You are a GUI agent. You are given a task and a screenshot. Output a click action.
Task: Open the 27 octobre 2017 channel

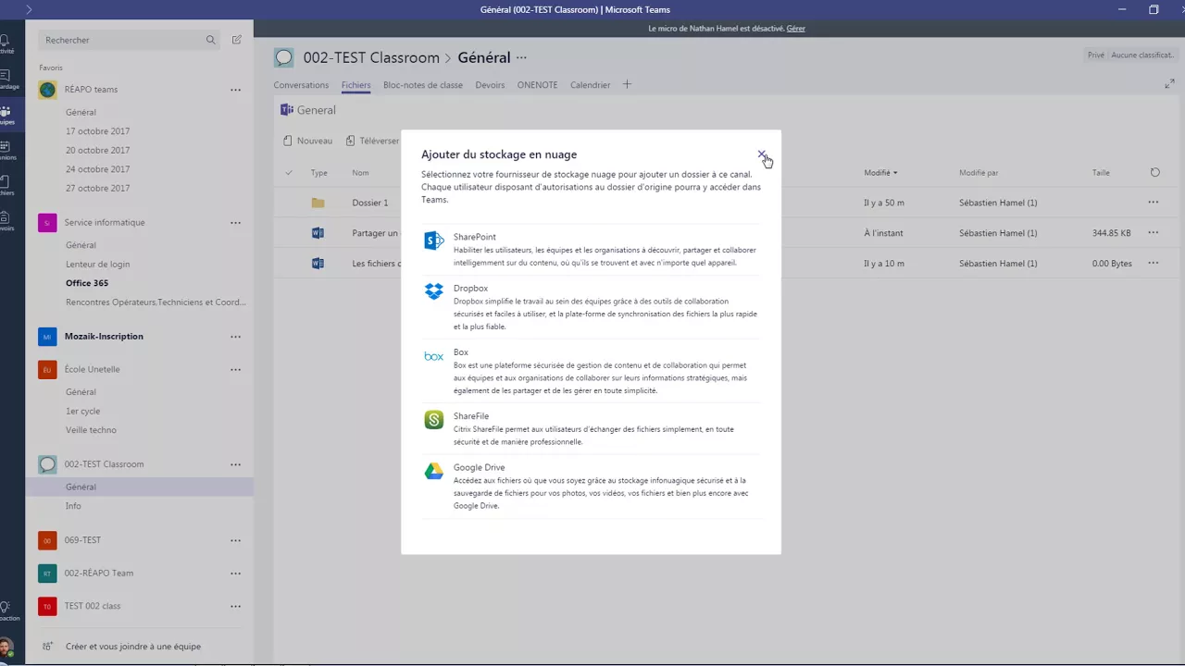pos(97,189)
